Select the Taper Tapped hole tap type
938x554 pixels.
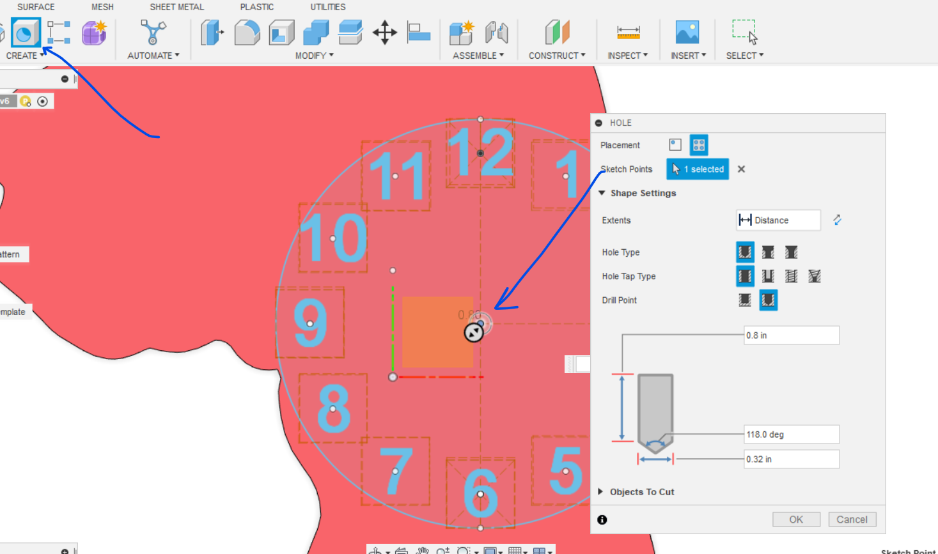point(814,276)
